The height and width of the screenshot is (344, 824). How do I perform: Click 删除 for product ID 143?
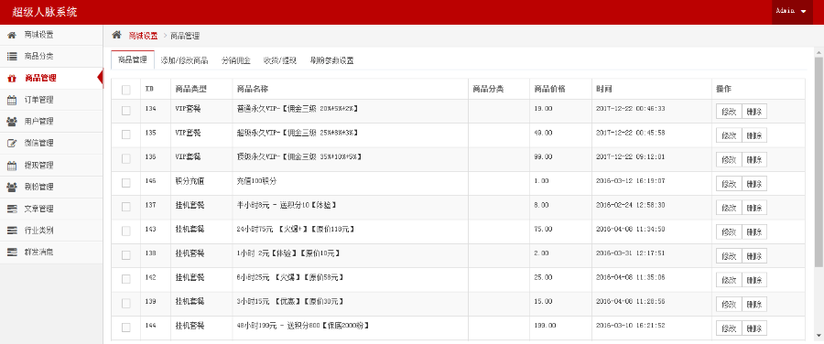click(x=754, y=232)
